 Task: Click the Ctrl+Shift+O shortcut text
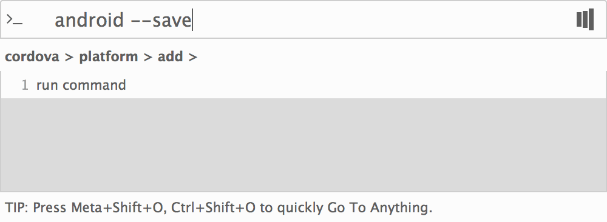click(213, 207)
